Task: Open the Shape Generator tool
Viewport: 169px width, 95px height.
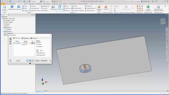Action: [99, 8]
